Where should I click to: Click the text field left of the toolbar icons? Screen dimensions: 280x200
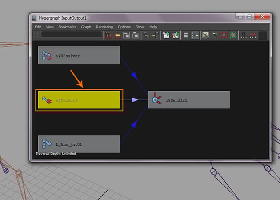(71, 35)
